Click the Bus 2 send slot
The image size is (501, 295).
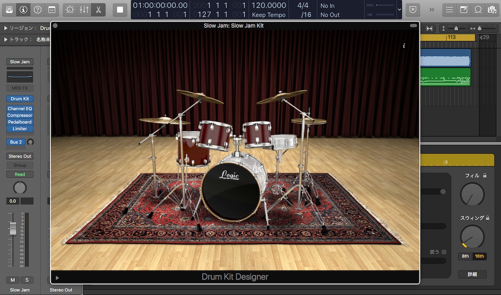[x=16, y=142]
